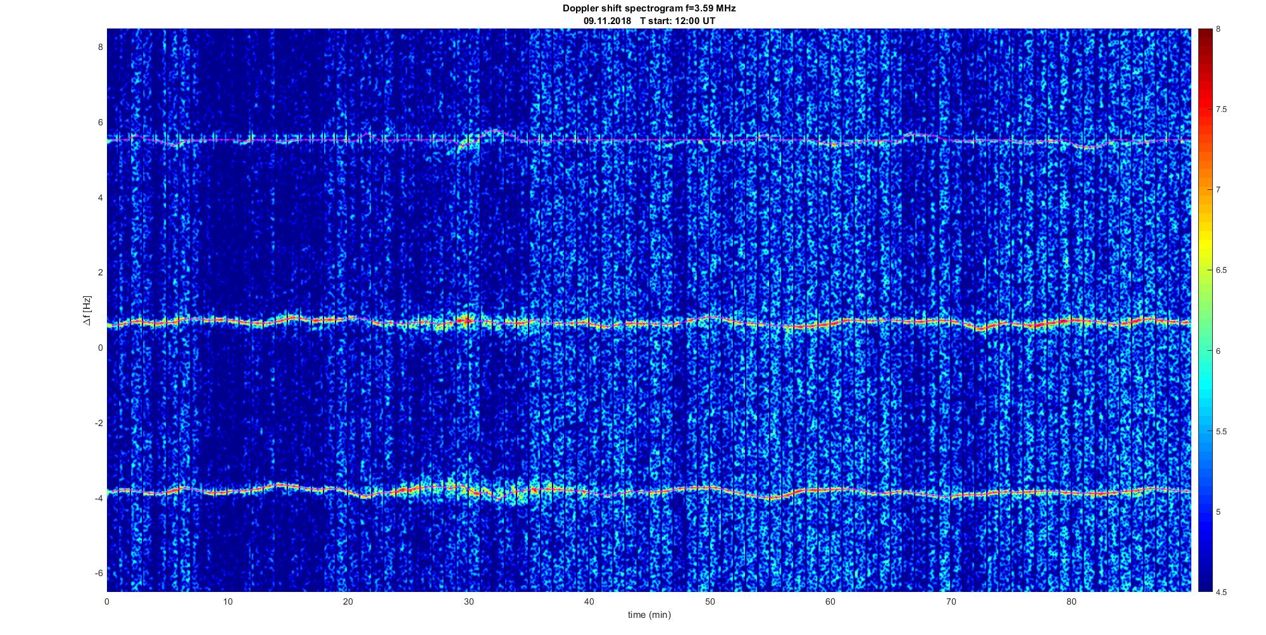
Task: Click the x-axis tick label '80'
Action: [1071, 601]
